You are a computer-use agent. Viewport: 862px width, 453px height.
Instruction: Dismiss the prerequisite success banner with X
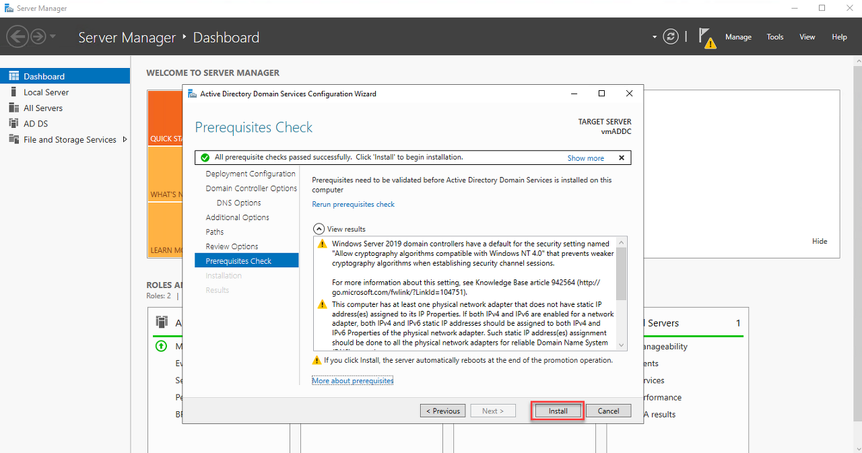(621, 158)
